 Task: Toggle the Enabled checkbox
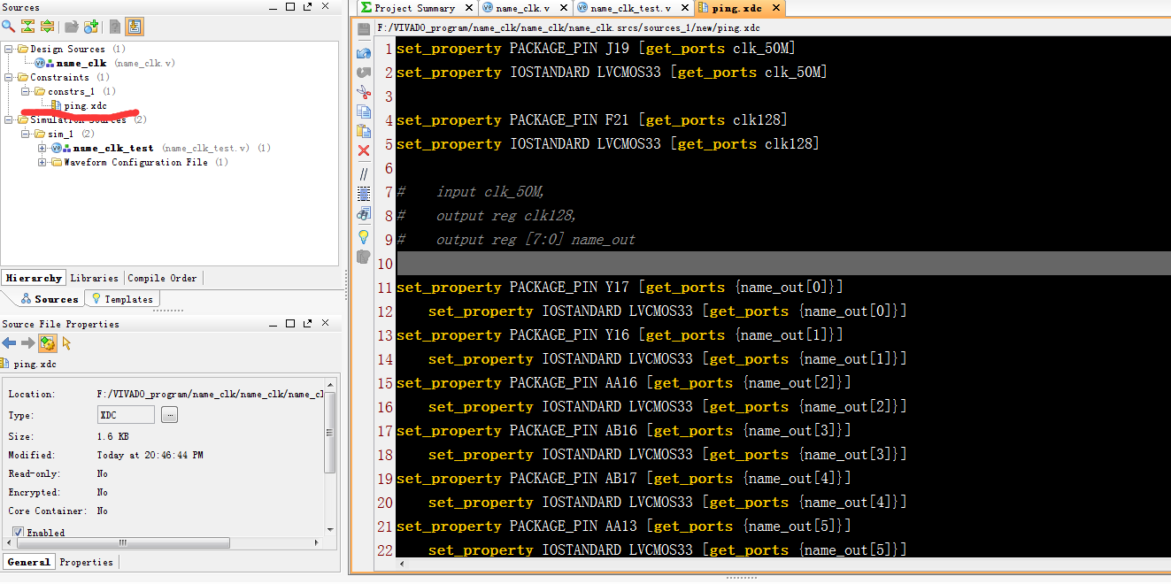pyautogui.click(x=19, y=533)
